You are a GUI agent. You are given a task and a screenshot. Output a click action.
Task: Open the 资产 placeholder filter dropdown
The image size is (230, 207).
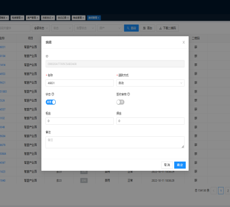pyautogui.click(x=110, y=28)
